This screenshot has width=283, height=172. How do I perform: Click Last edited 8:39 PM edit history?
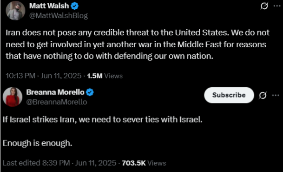coord(36,163)
